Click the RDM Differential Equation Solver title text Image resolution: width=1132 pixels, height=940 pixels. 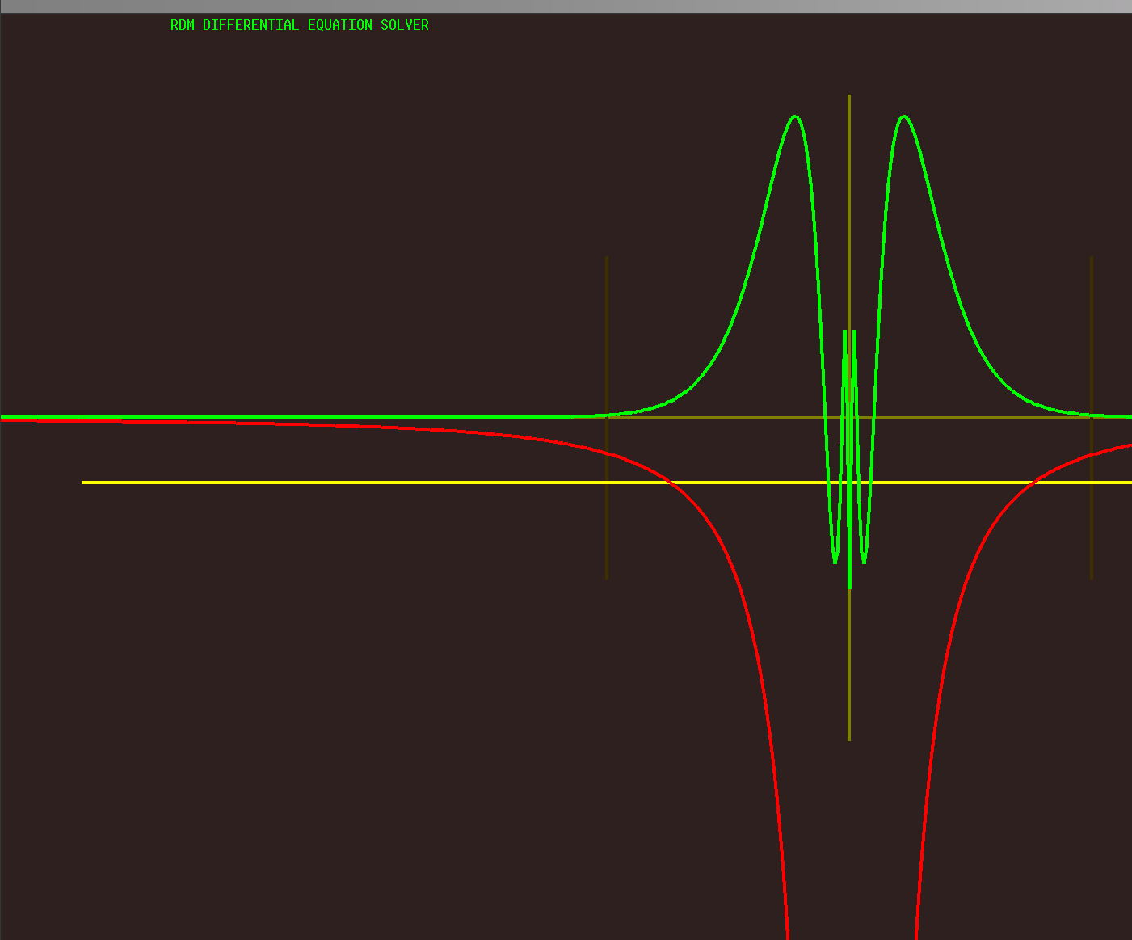(x=299, y=26)
